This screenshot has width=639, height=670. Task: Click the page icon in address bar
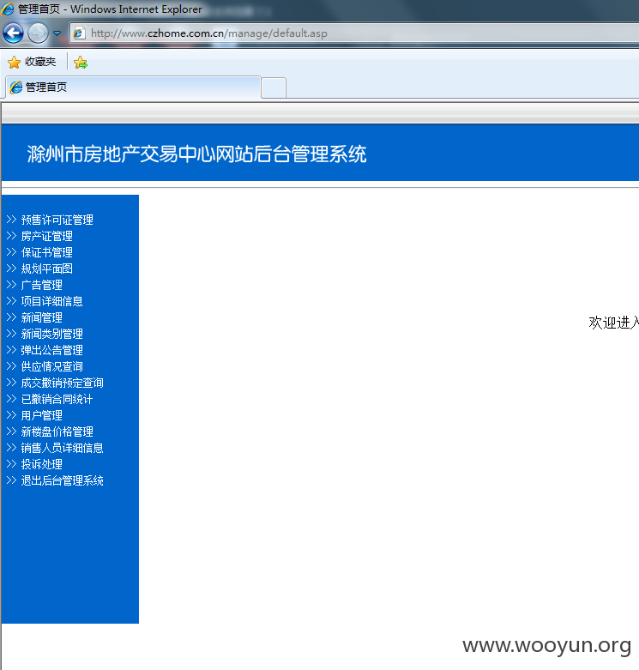(x=79, y=33)
